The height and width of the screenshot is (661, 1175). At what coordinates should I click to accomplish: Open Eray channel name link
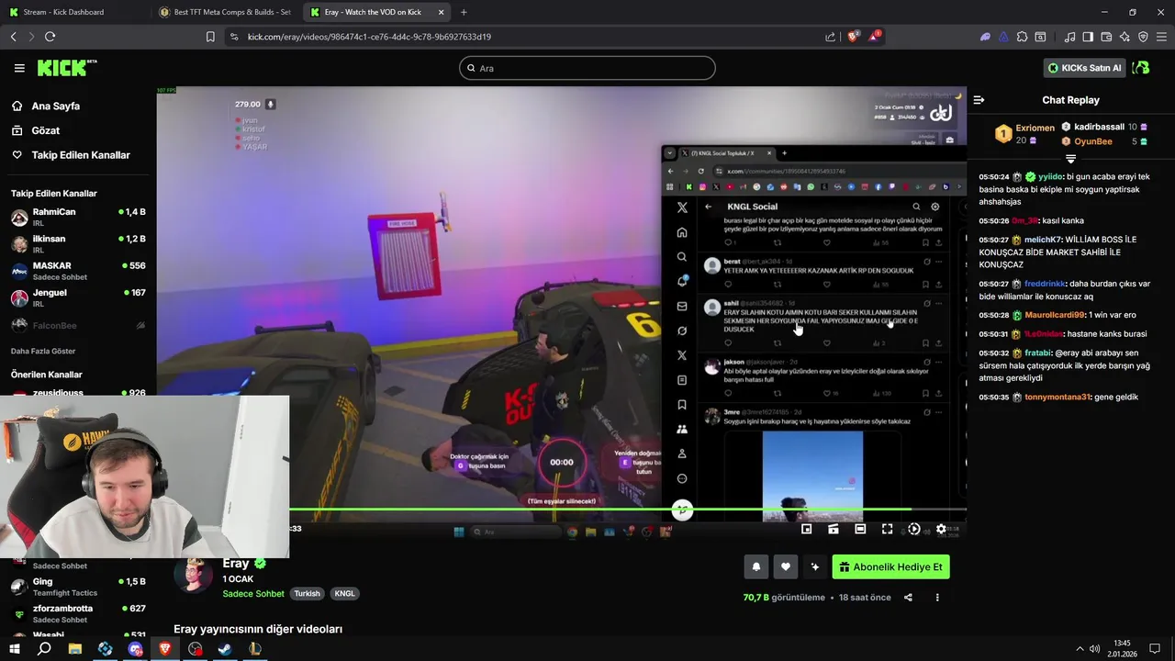236,564
